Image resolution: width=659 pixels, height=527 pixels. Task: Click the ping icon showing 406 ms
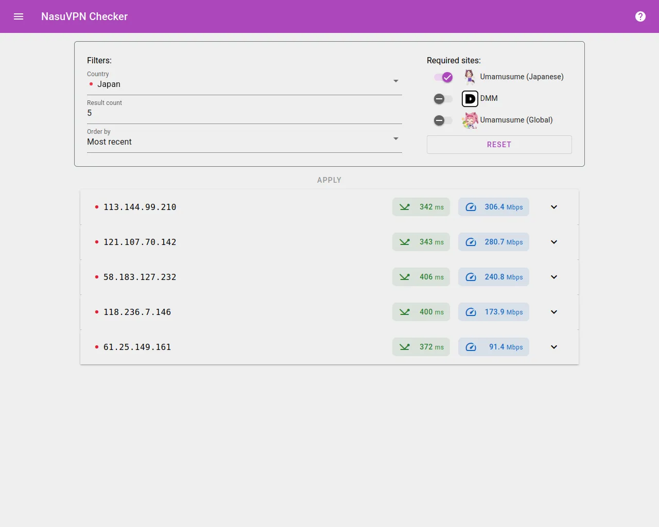click(405, 277)
